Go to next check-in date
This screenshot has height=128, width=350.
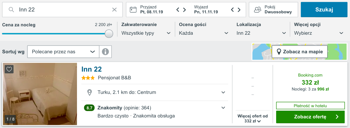(185, 10)
